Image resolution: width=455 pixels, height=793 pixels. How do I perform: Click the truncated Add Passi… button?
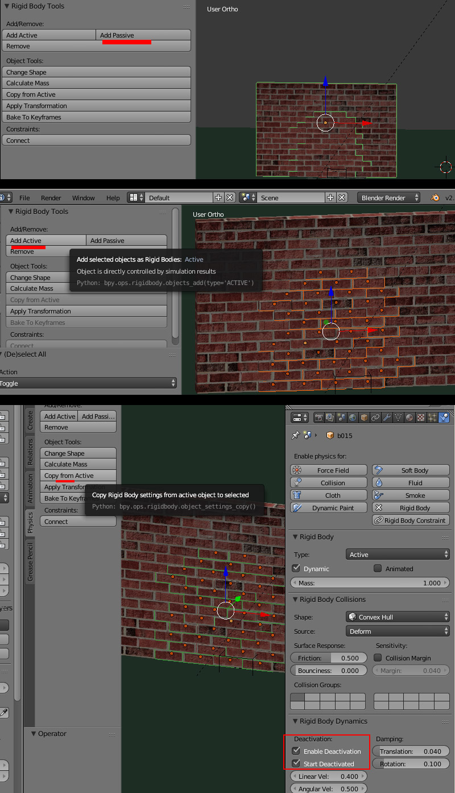point(97,416)
